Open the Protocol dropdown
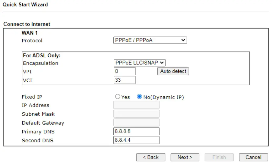The image size is (272, 163). point(150,40)
